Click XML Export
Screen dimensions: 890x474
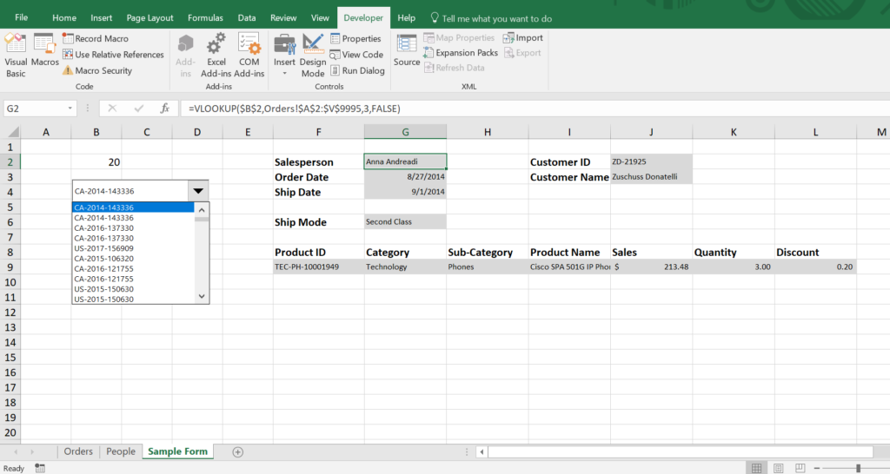[522, 53]
